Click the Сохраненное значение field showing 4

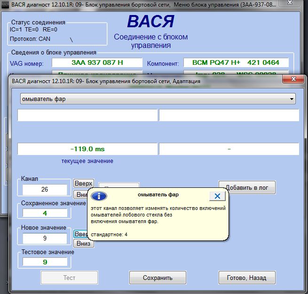click(x=45, y=213)
